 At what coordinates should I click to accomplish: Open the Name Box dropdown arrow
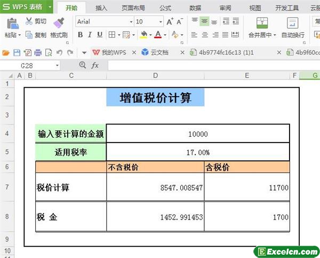coord(58,65)
